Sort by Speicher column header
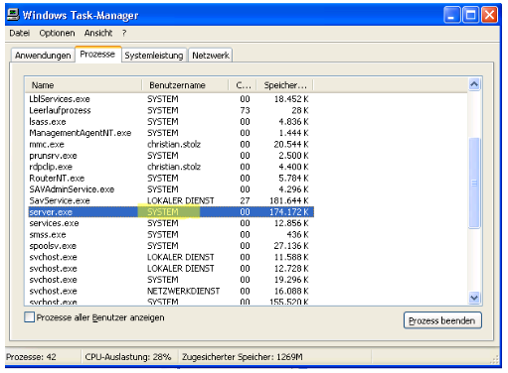The height and width of the screenshot is (373, 508). coord(285,85)
